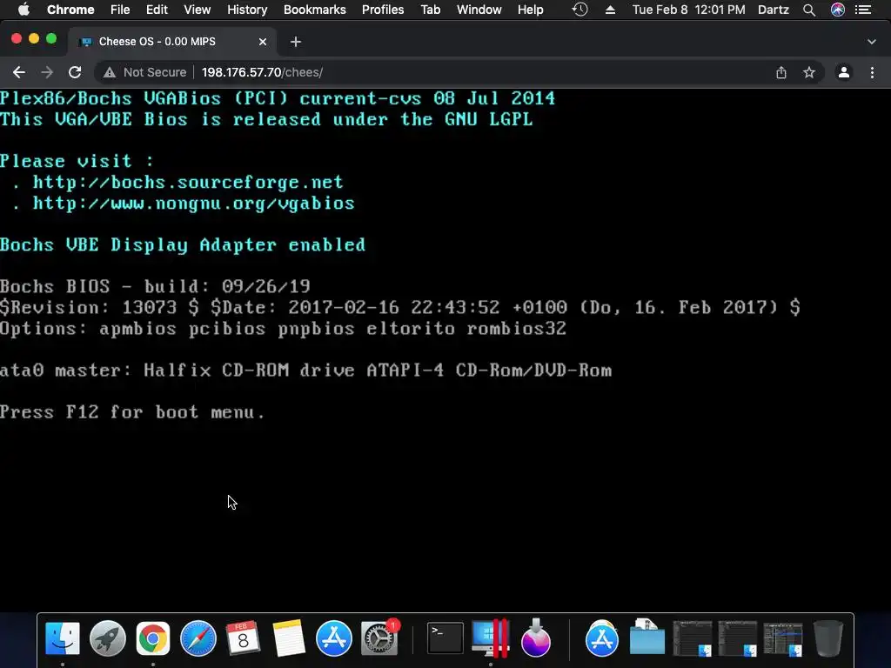Open the Bookmarks menu
This screenshot has width=891, height=668.
(315, 10)
